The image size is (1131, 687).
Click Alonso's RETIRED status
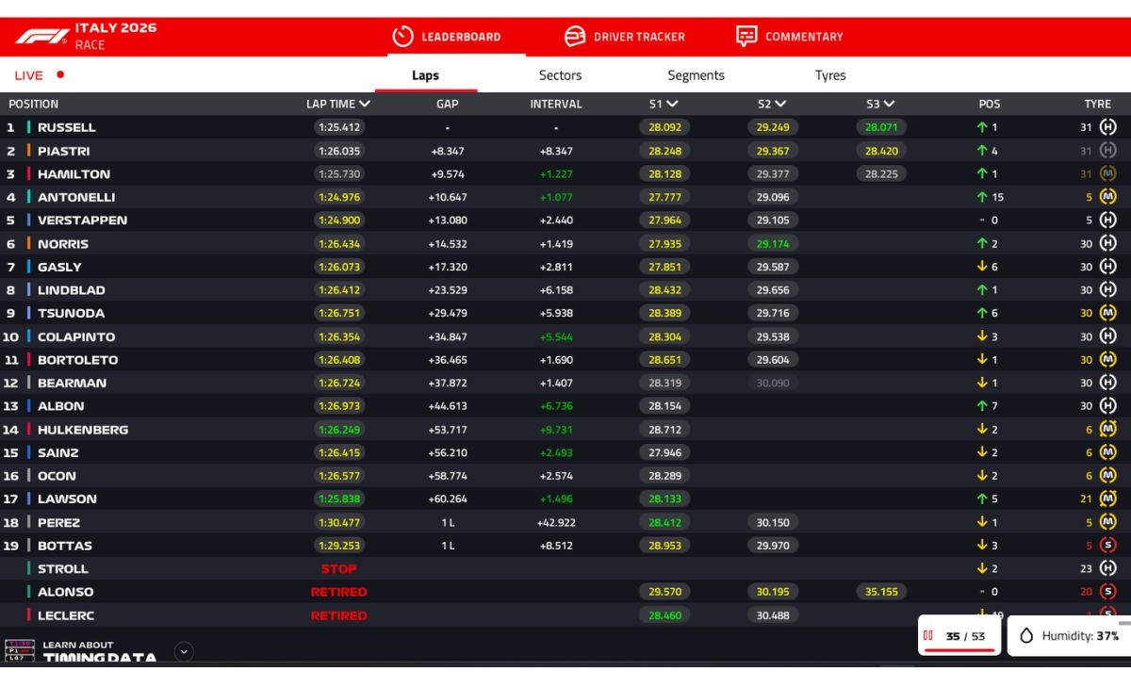[339, 592]
